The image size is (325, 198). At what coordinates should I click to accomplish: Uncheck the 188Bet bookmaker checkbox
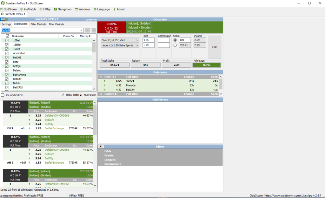pyautogui.click(x=7, y=45)
